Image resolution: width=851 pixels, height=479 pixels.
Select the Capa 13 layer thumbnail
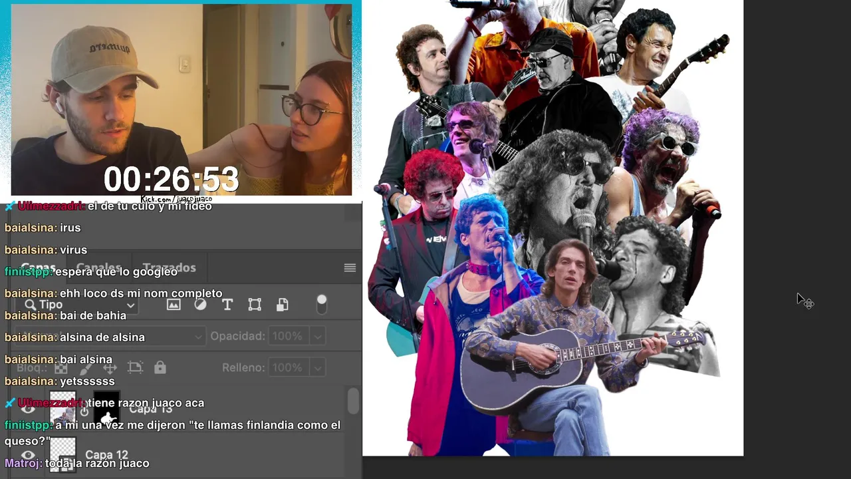(x=63, y=408)
